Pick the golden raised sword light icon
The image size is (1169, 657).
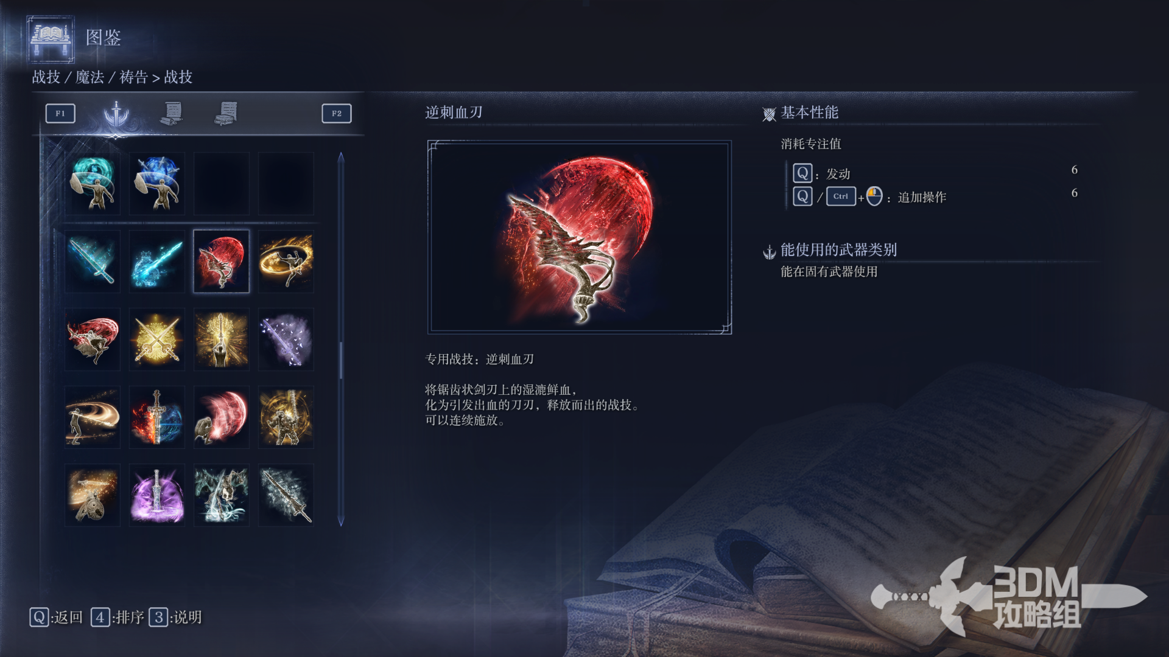pos(222,339)
